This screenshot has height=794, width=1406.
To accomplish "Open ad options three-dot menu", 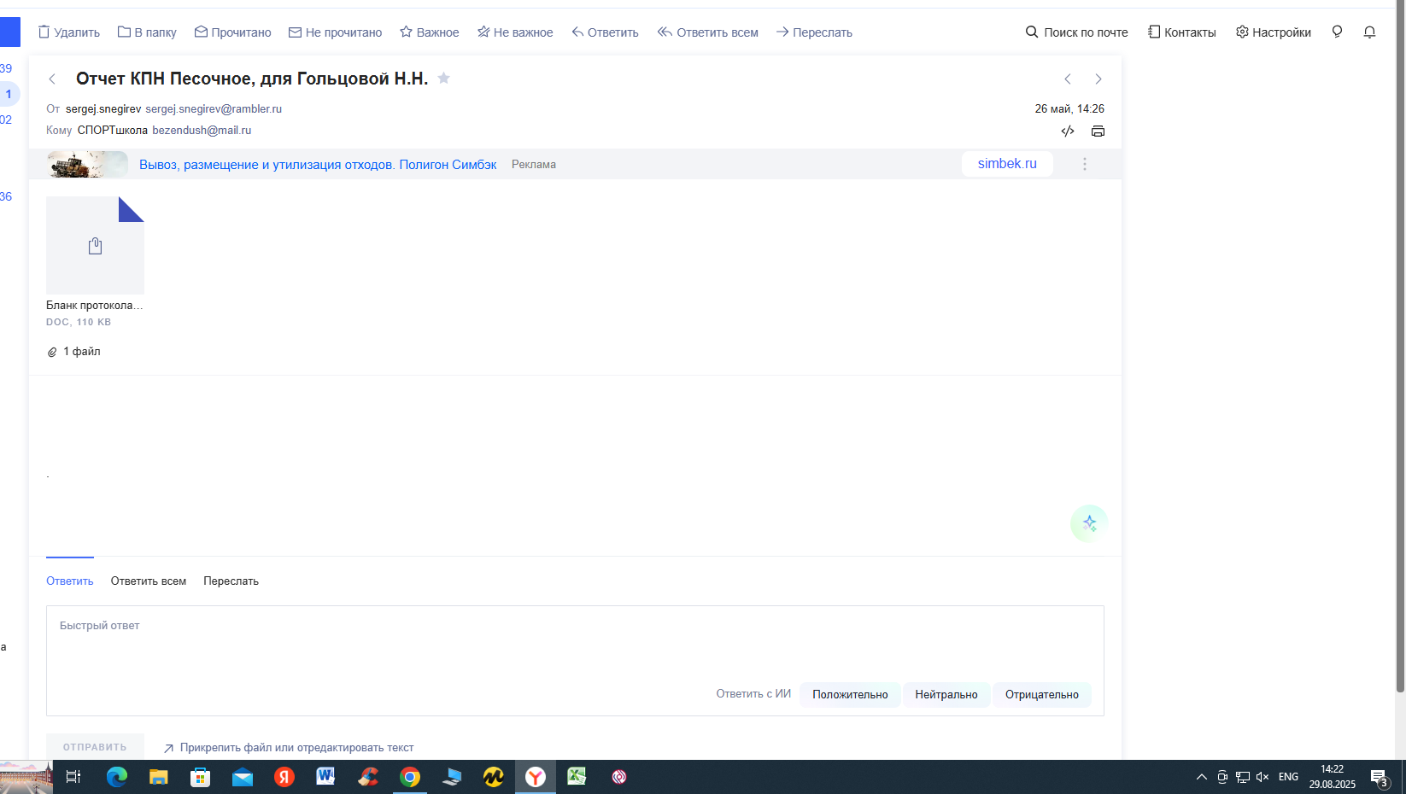I will 1084,164.
